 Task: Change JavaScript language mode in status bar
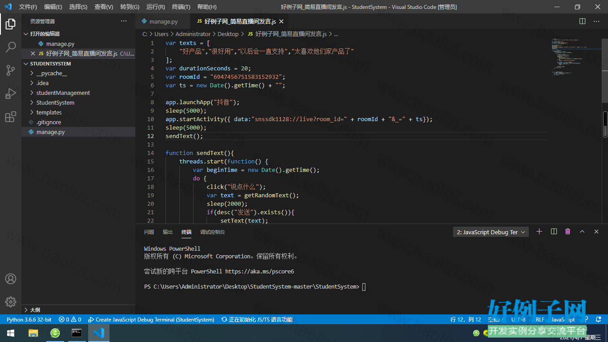[x=563, y=320]
